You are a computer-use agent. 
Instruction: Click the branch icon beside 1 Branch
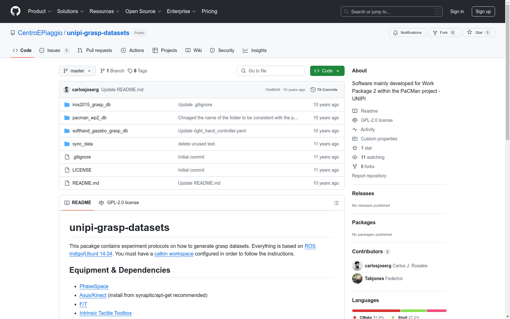click(103, 71)
